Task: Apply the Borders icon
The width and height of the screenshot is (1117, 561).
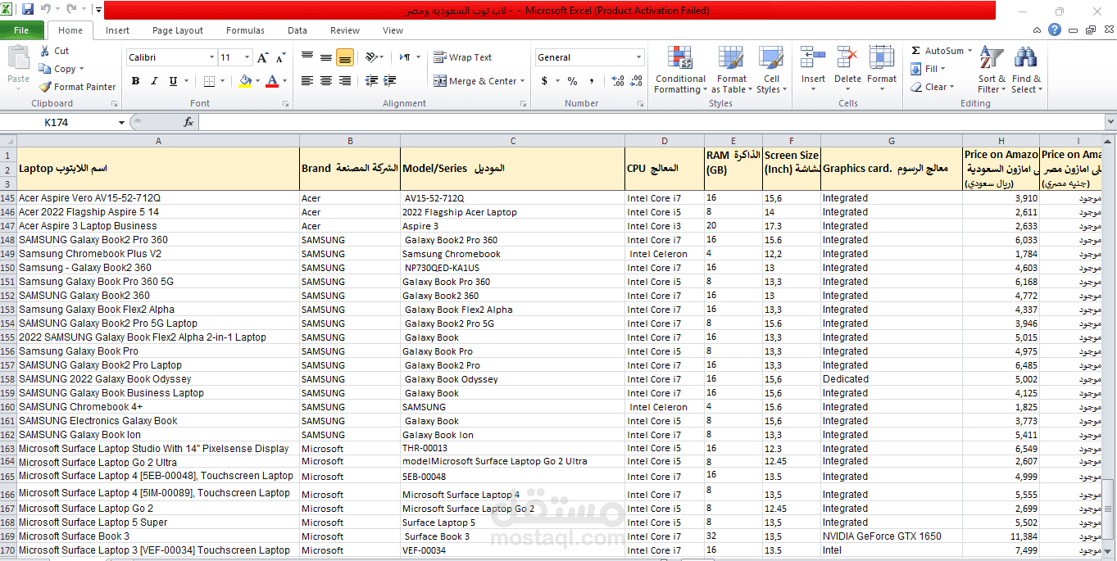Action: (x=209, y=81)
